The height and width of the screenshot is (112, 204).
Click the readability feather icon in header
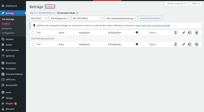(x=183, y=33)
